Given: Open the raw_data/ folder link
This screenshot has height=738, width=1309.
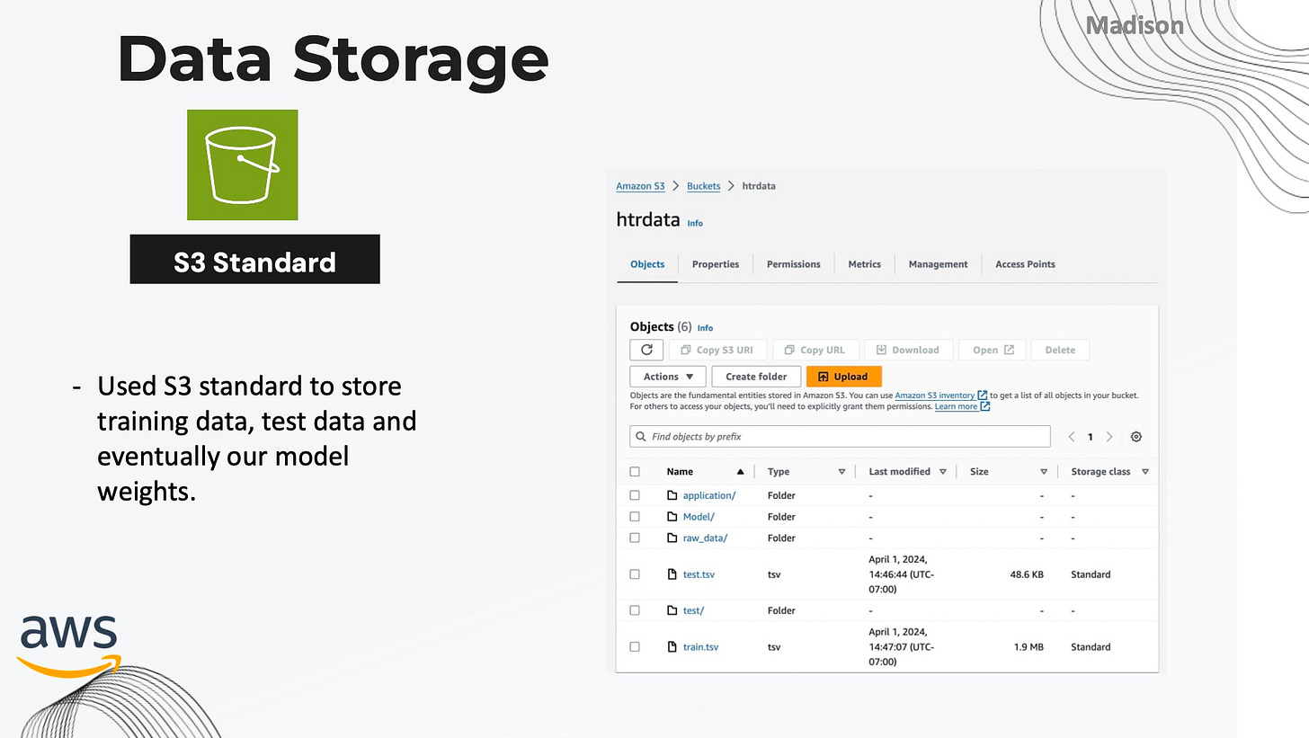Looking at the screenshot, I should point(705,538).
